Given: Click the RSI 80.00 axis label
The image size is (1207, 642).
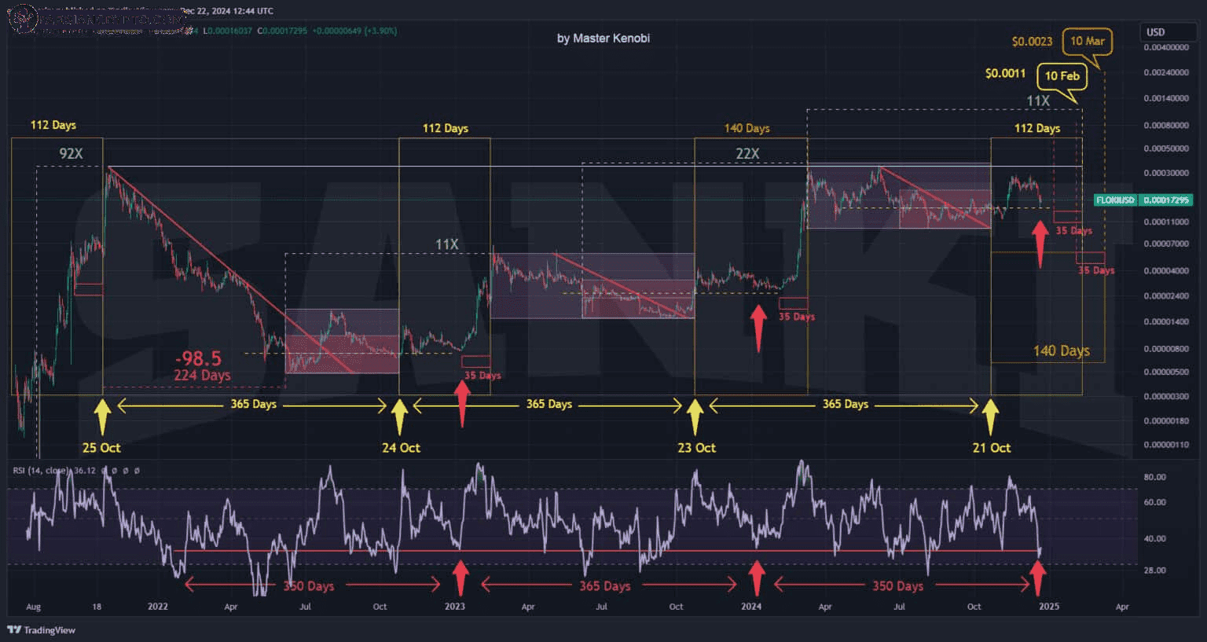Looking at the screenshot, I should (x=1154, y=478).
